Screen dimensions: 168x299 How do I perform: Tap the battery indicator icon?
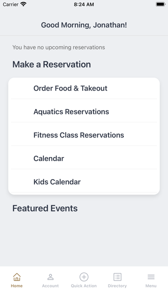161,4
